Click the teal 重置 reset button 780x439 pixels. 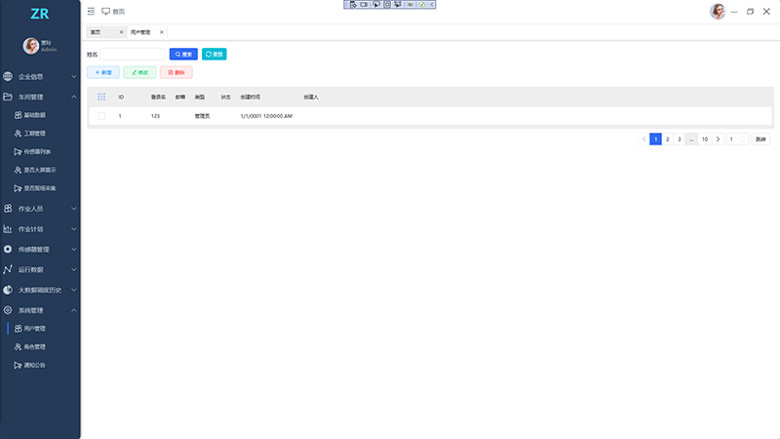pos(214,55)
